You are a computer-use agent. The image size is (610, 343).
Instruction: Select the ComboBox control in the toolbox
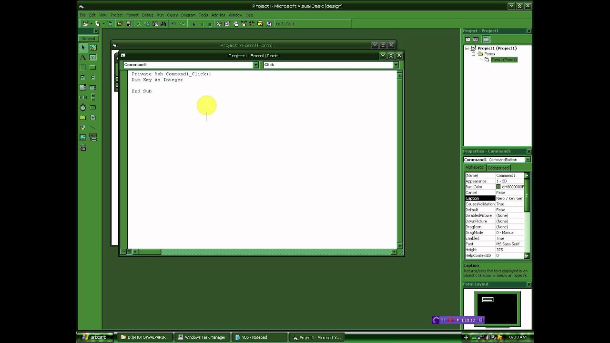click(83, 88)
